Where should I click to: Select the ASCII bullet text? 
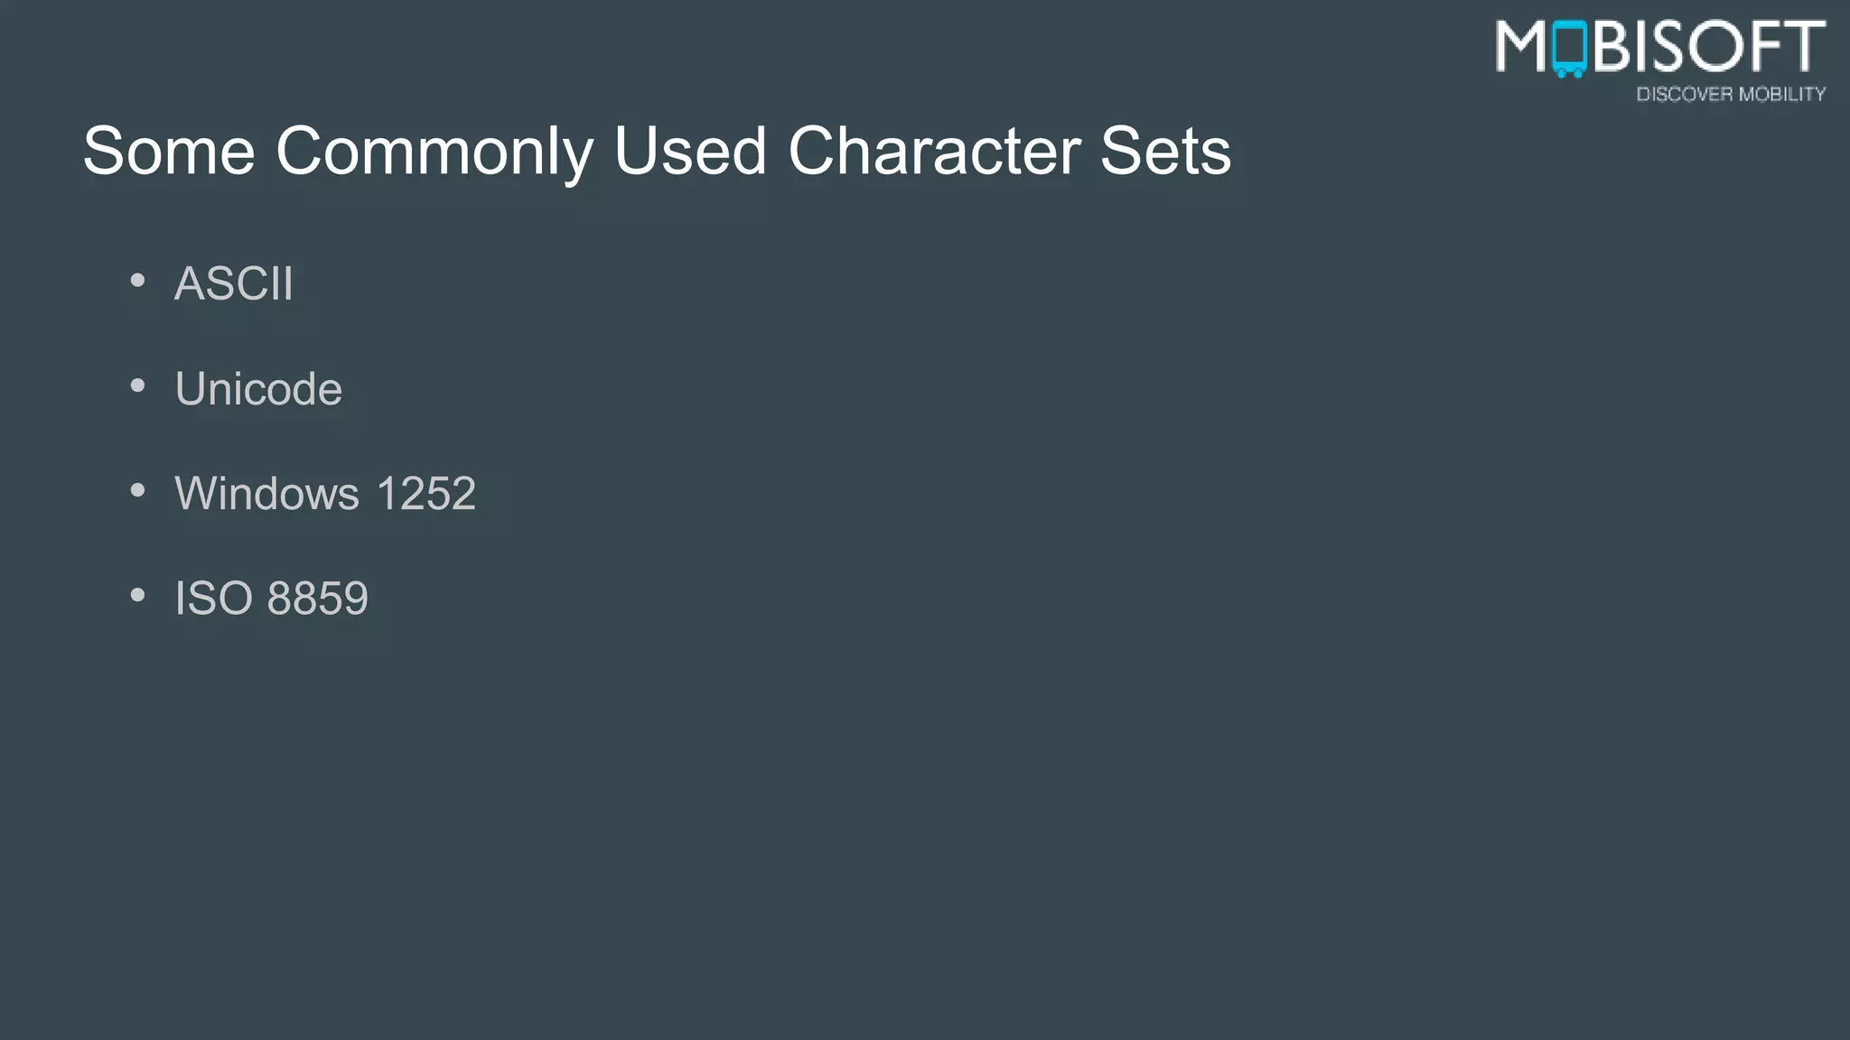[x=234, y=283]
